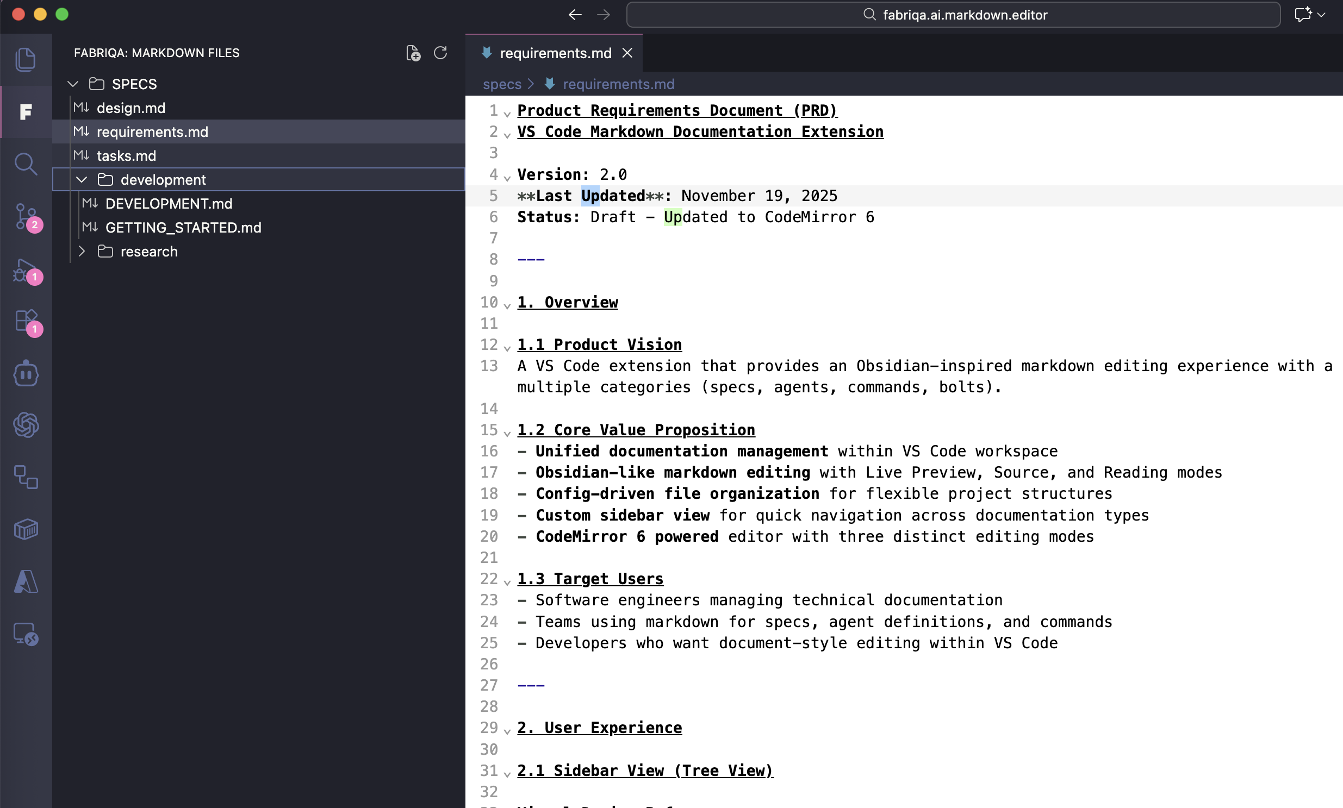The width and height of the screenshot is (1343, 808).
Task: Collapse the SPECS folder
Action: (72, 83)
